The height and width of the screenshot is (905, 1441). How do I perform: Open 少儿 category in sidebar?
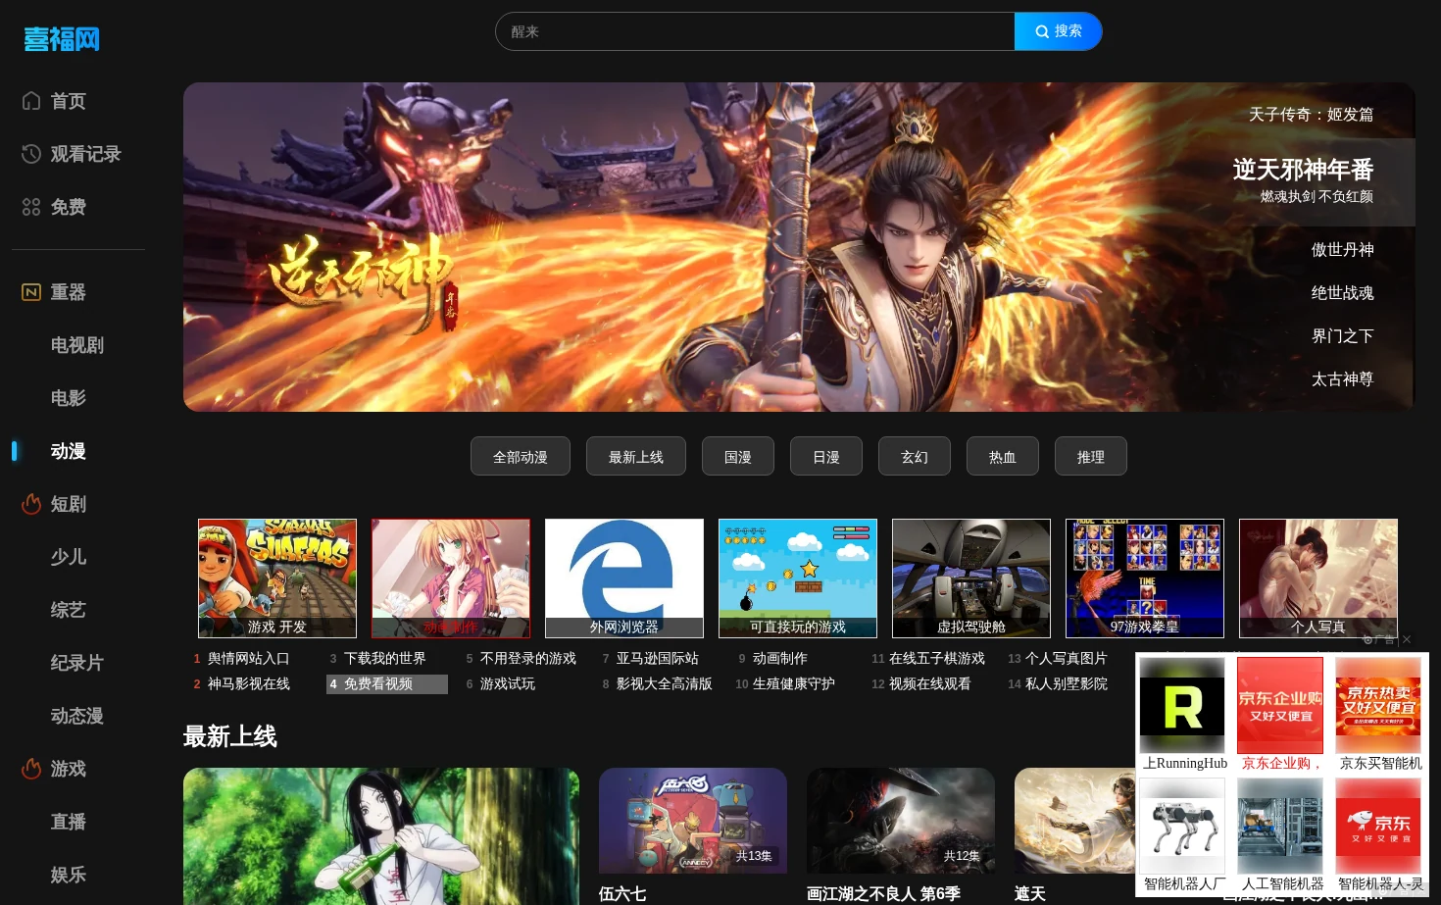click(x=69, y=557)
